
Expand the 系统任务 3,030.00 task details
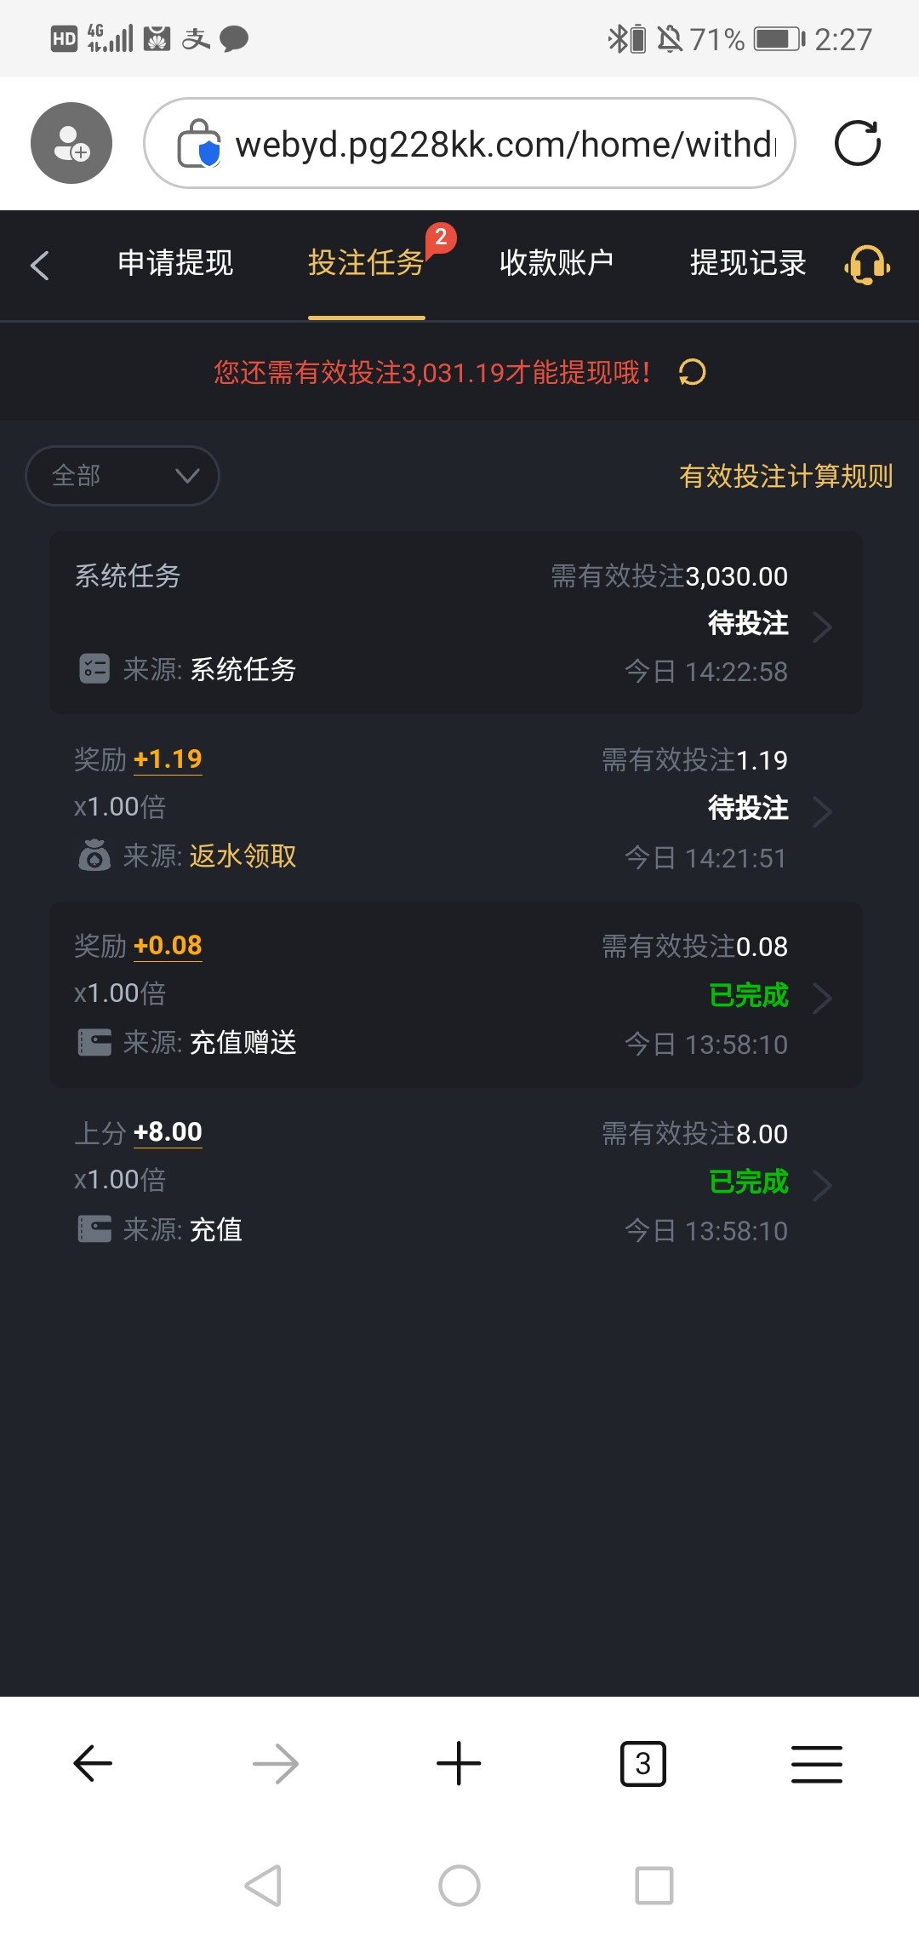821,627
